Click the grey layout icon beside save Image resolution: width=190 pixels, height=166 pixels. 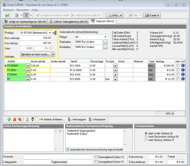(17, 15)
